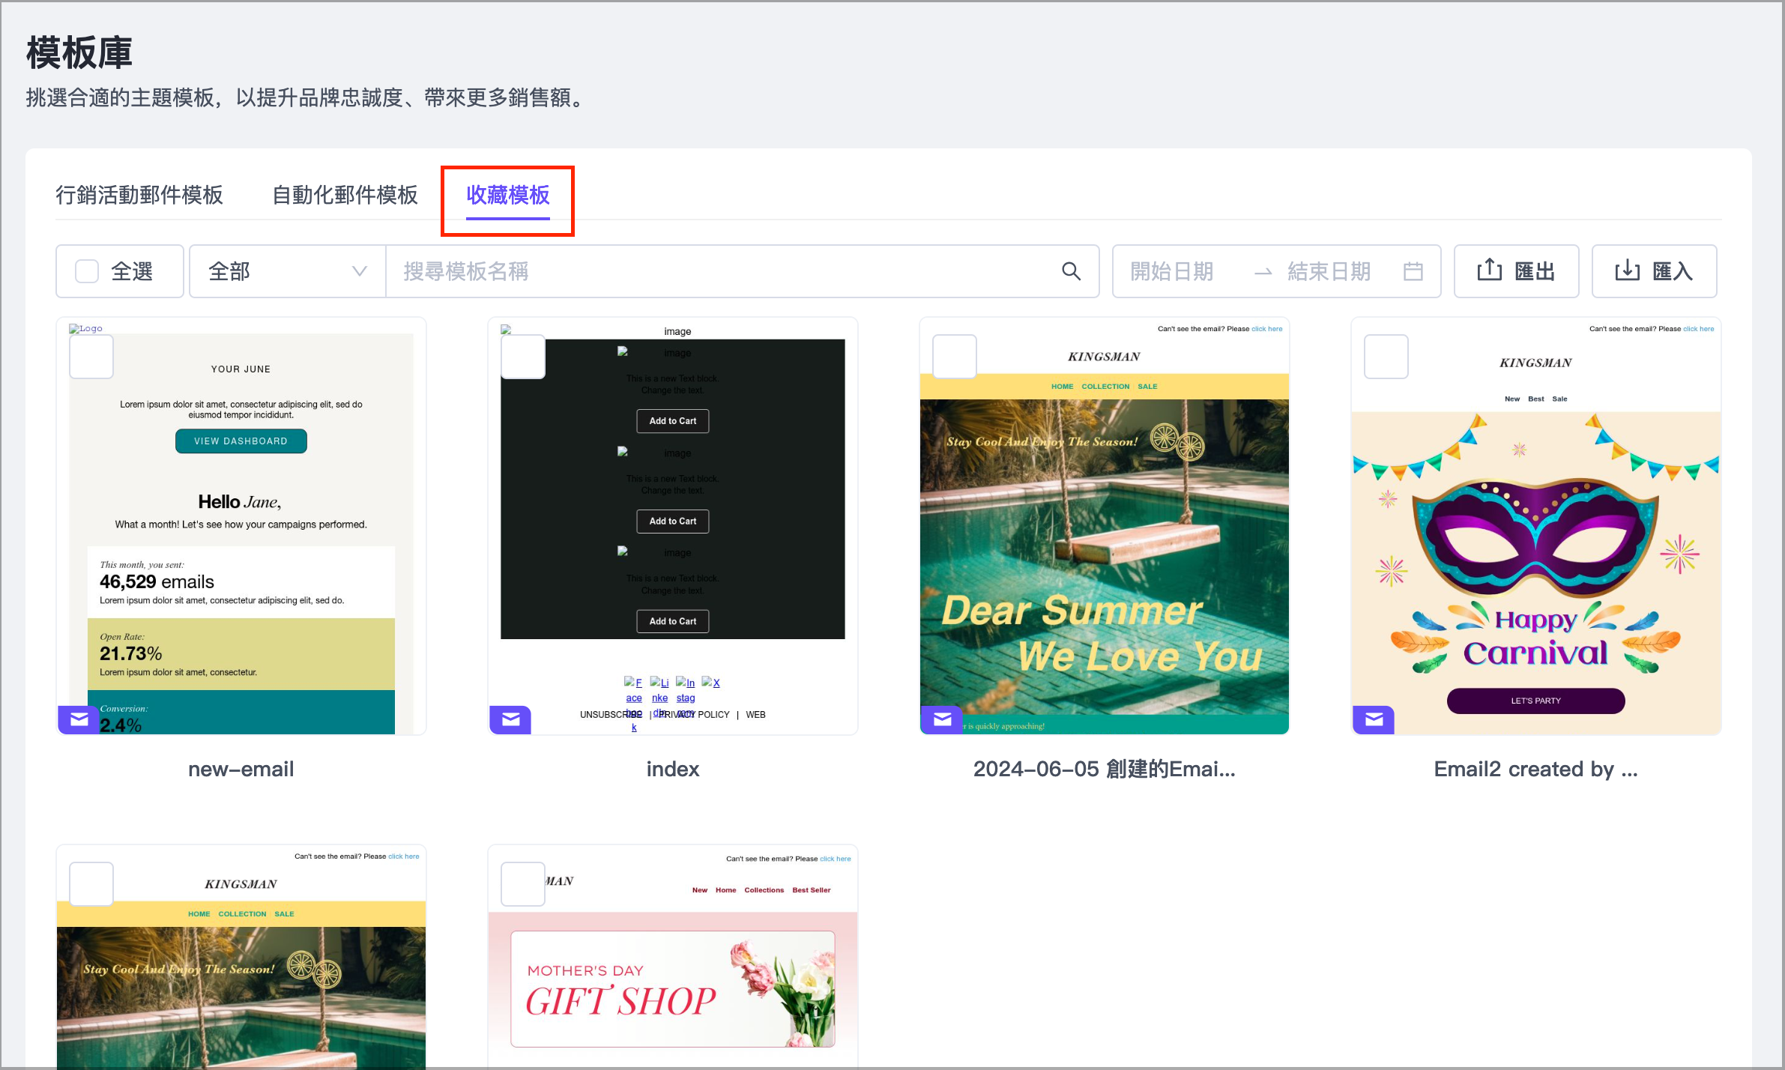Select the Mother's Day Gift Shop checkbox

[x=522, y=884]
